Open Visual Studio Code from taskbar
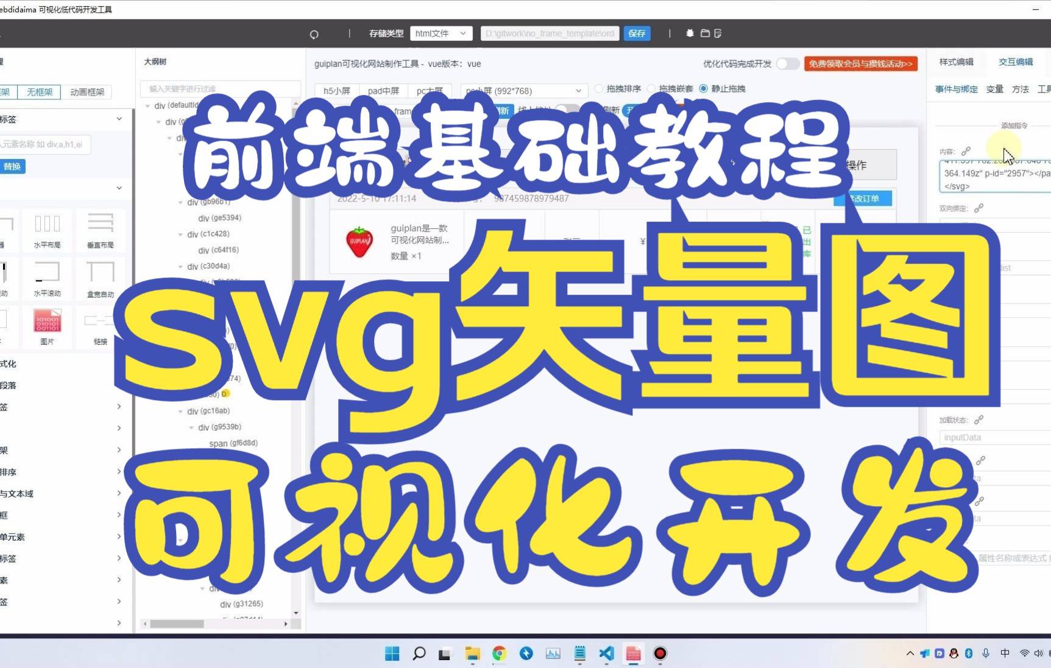 pos(607,653)
